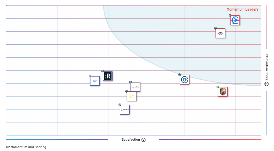Open the Momentum Score info tooltip
This screenshot has height=151, width=274.
pyautogui.click(x=266, y=84)
